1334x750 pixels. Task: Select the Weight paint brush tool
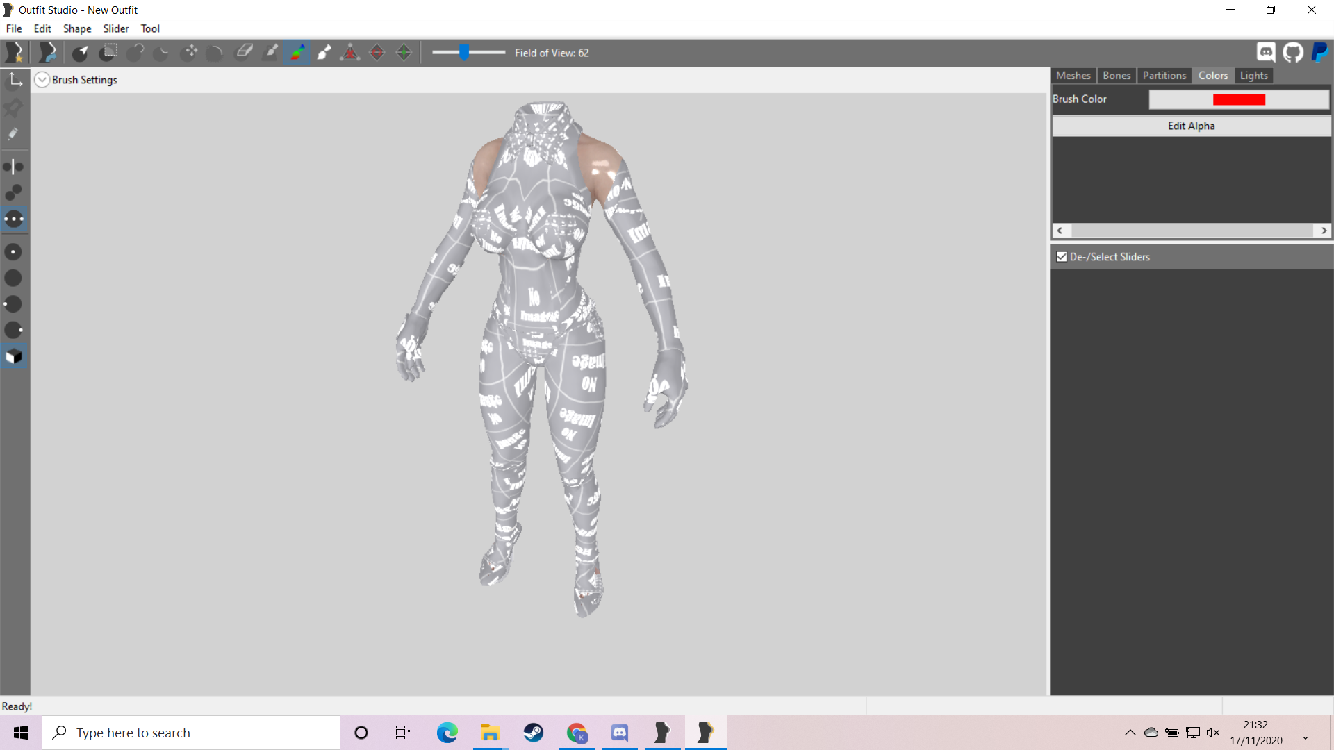tap(270, 53)
